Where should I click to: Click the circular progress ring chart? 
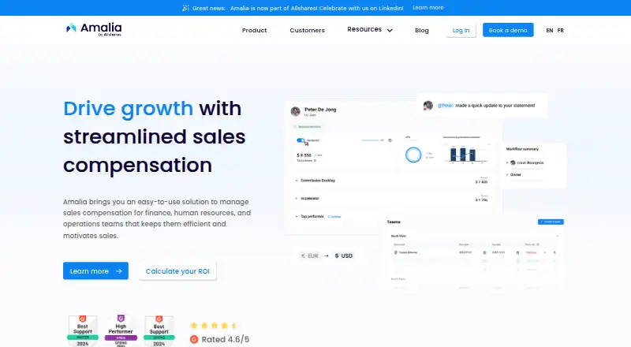[413, 155]
